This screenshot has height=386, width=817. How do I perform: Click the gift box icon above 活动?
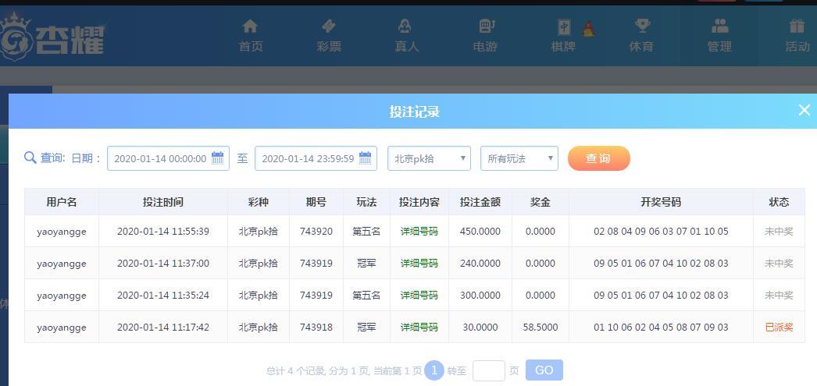(797, 26)
